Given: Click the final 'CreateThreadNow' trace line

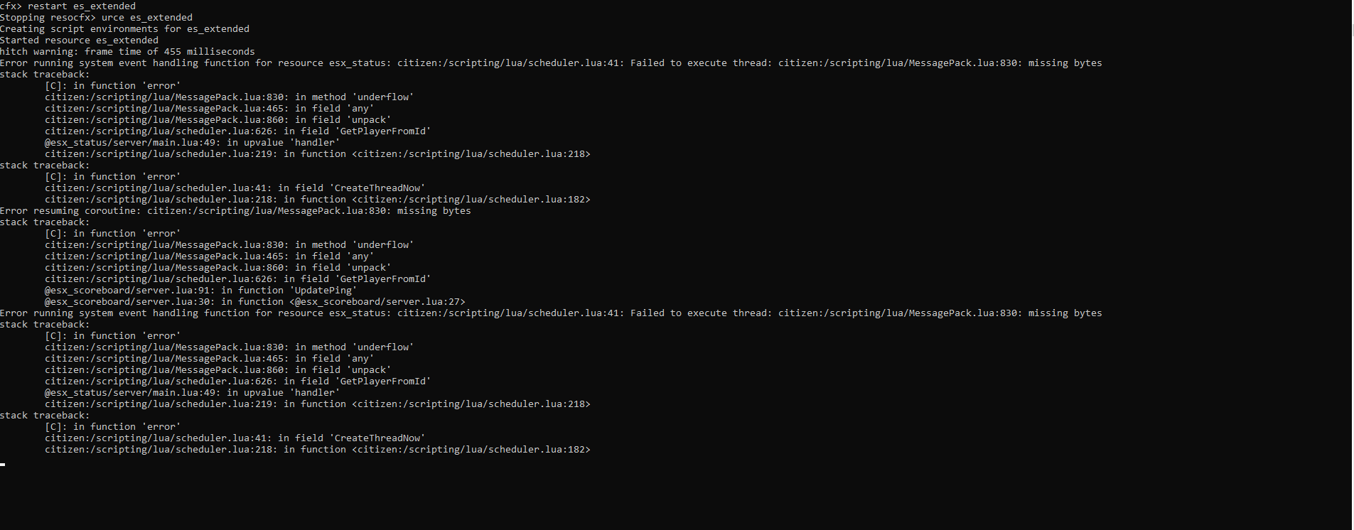Looking at the screenshot, I should 235,438.
